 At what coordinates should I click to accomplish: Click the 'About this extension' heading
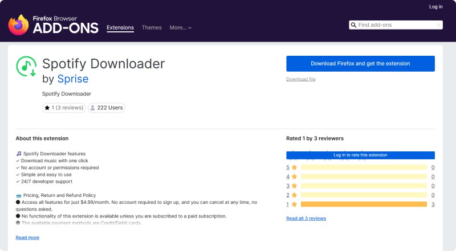(x=42, y=138)
